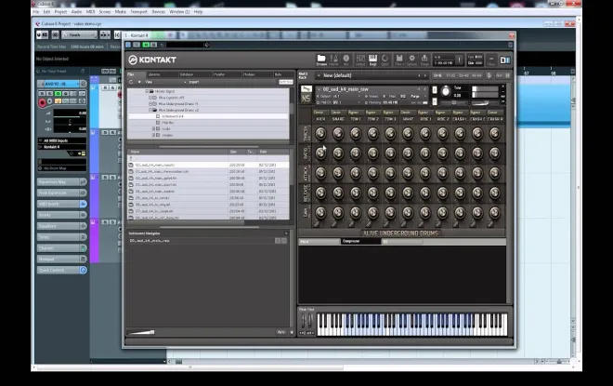
Task: Click monitor button beside record in inspector
Action: click(49, 101)
